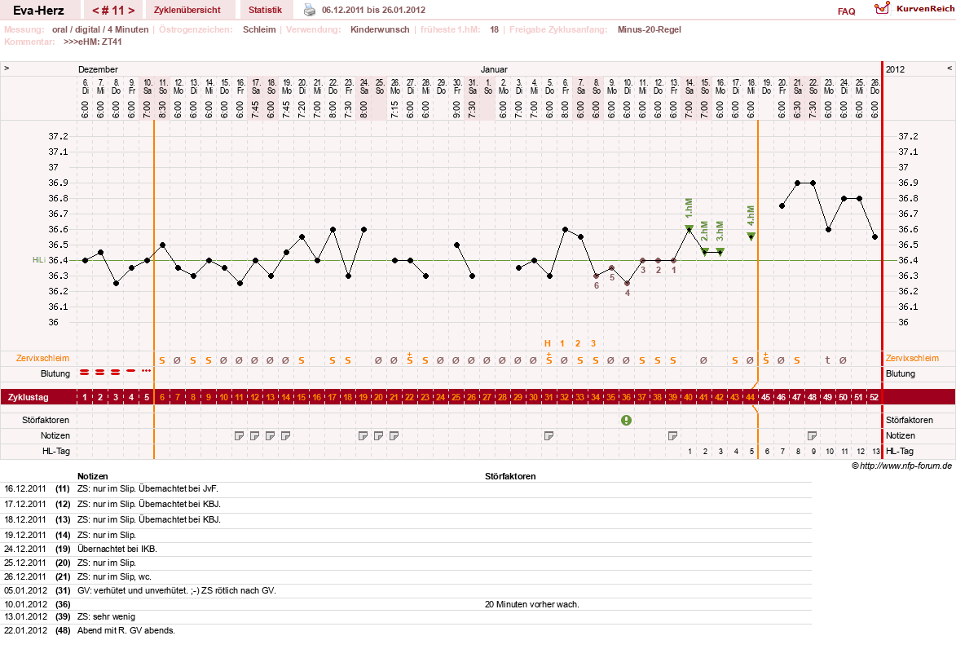This screenshot has width=956, height=671.
Task: Open the note icon on cycle day 12
Action: pos(255,435)
